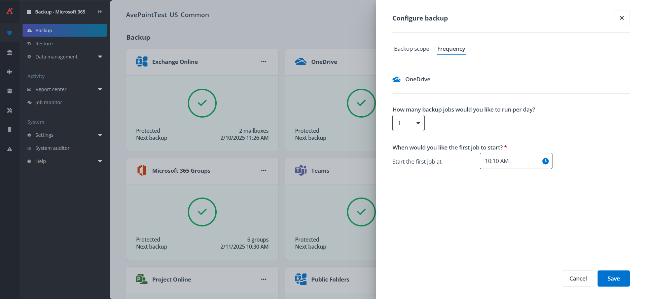The height and width of the screenshot is (299, 646).
Task: Click the AvePoint logo icon
Action: click(x=10, y=11)
